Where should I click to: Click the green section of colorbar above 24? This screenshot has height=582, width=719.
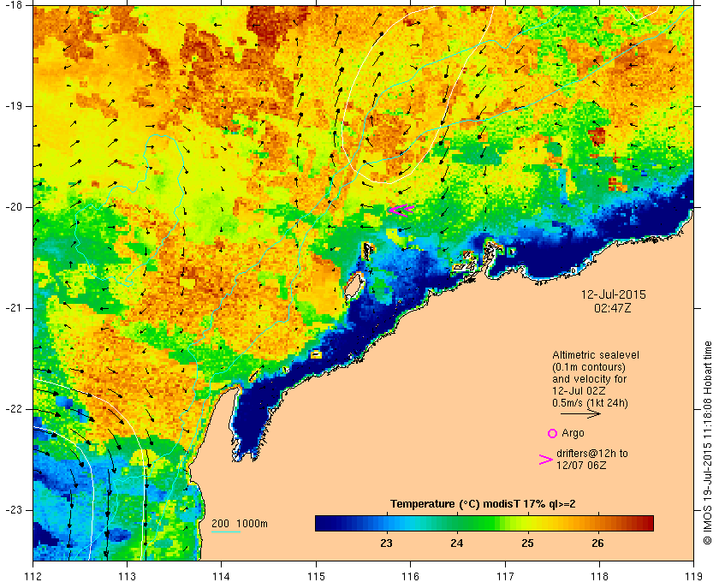coord(457,523)
